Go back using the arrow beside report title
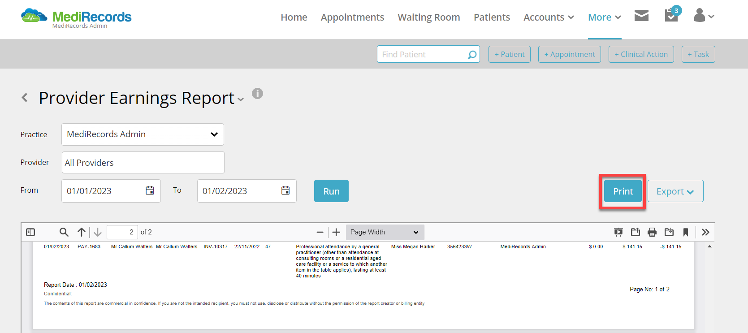748x333 pixels. click(x=25, y=98)
